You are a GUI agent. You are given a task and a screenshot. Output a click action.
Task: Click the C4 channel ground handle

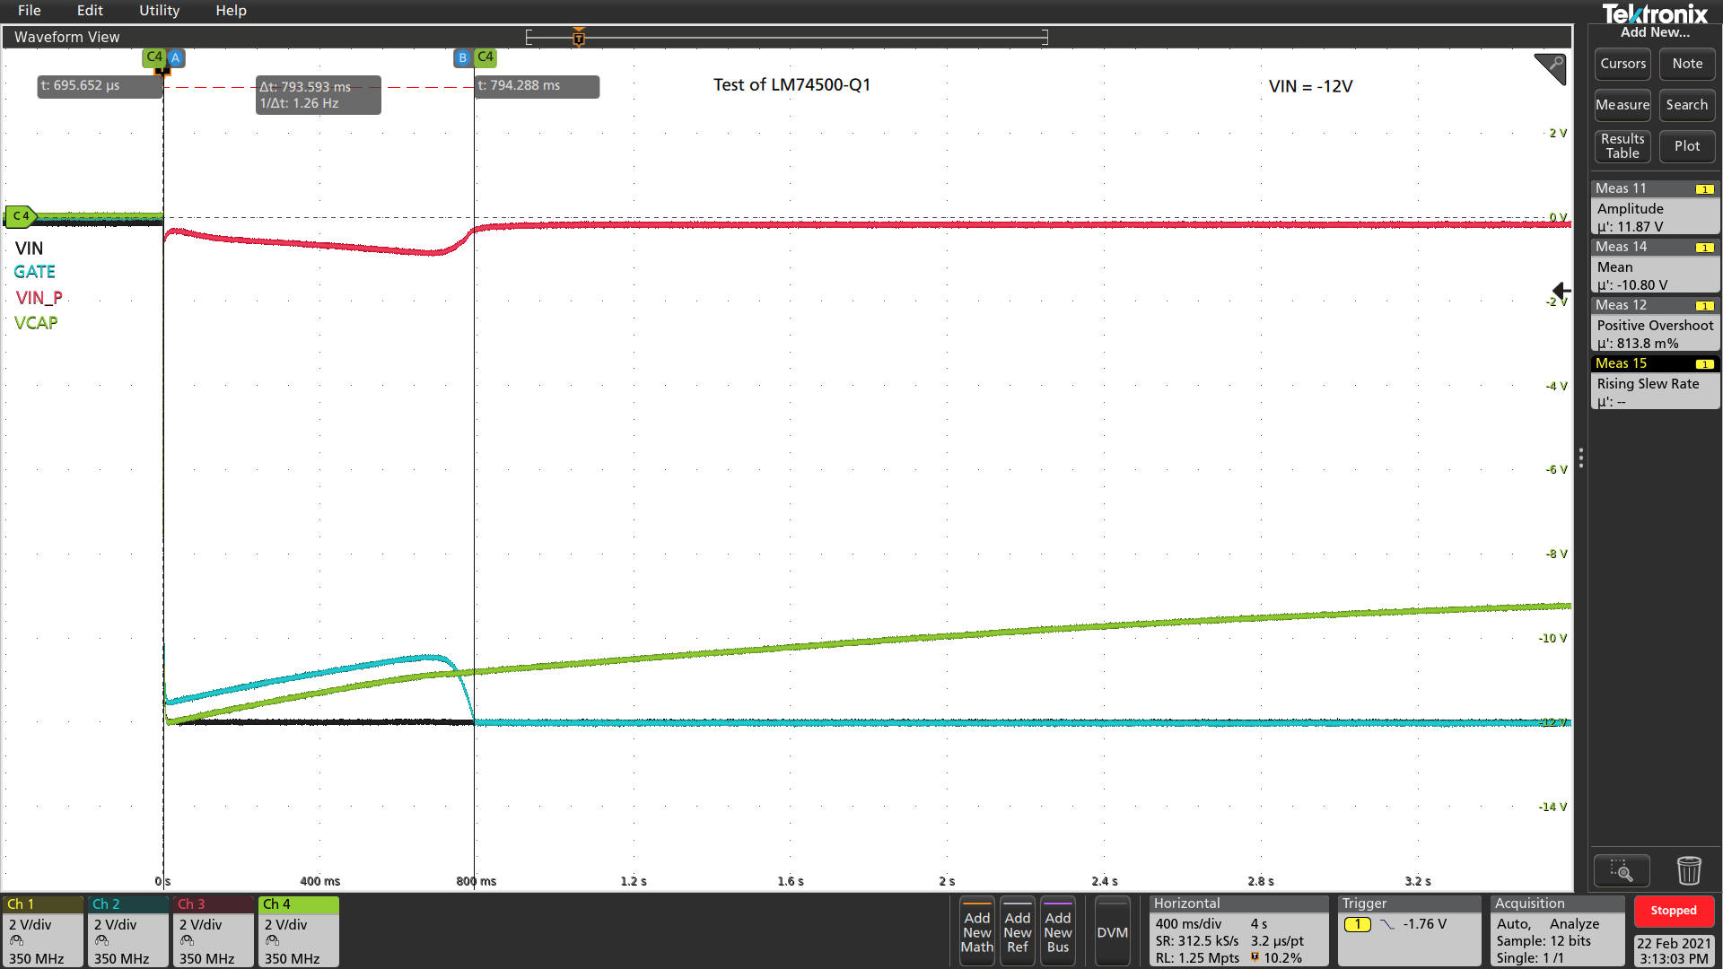point(20,216)
